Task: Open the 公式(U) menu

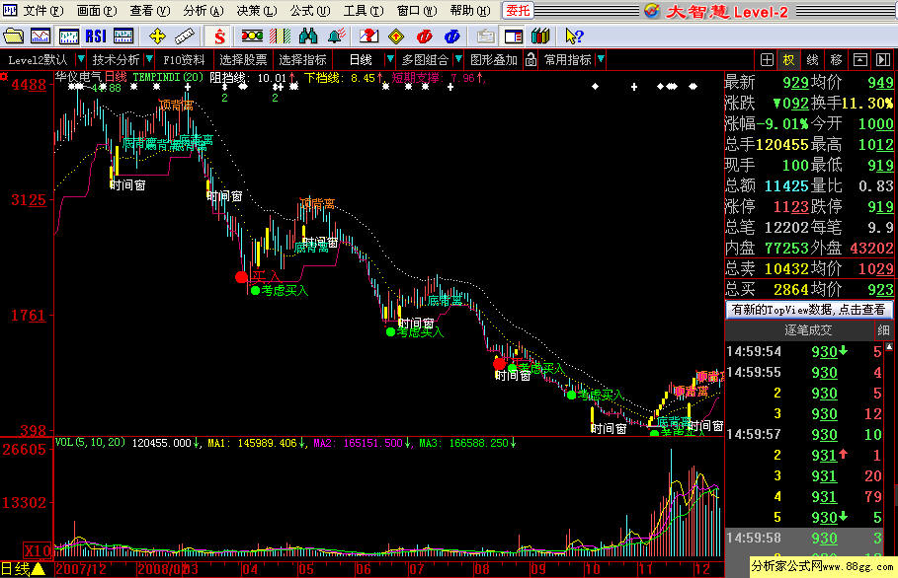Action: point(310,11)
